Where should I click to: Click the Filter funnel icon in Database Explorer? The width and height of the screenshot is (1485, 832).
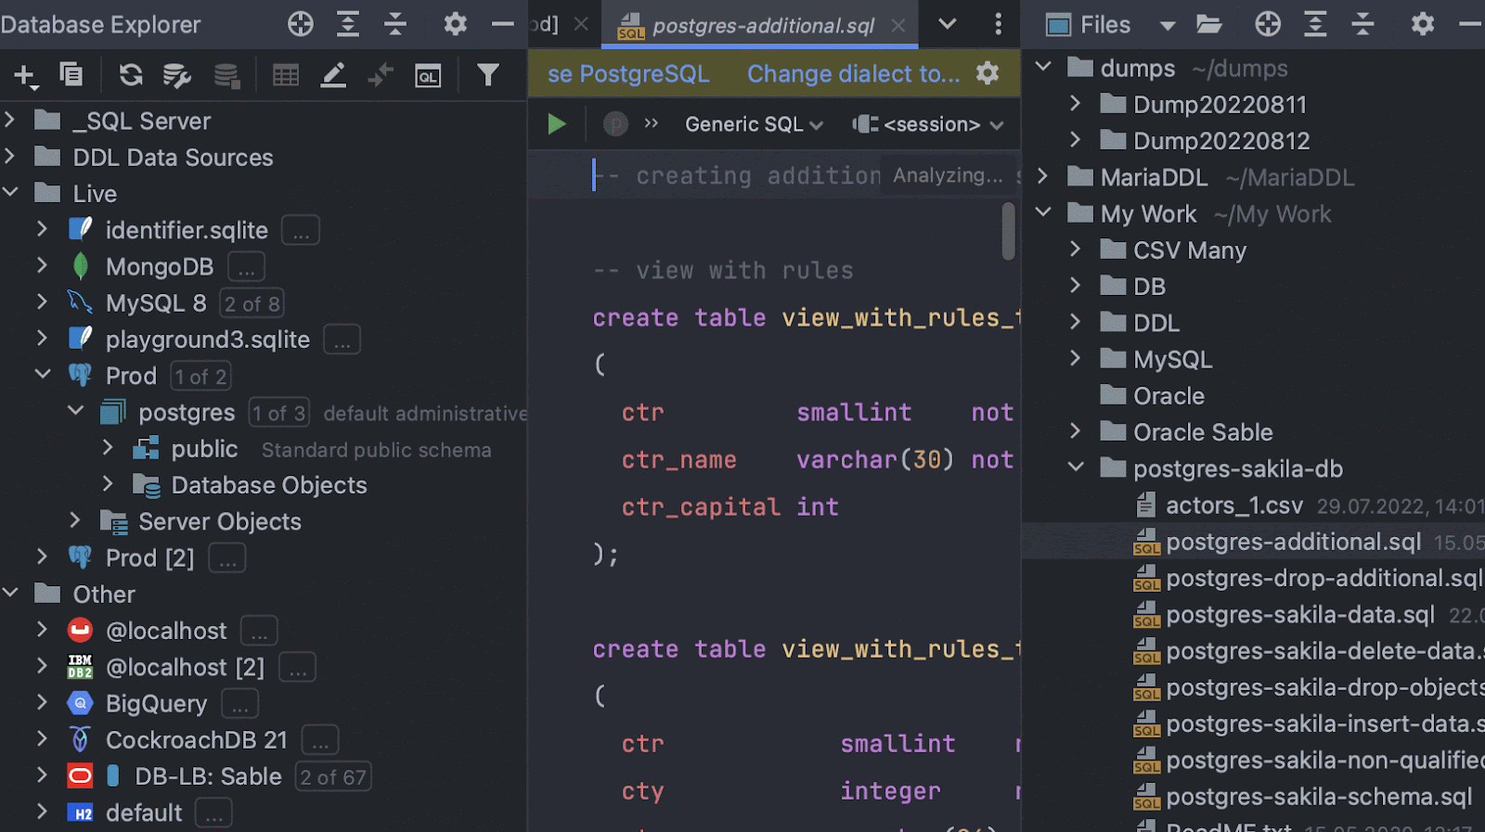[x=487, y=75]
